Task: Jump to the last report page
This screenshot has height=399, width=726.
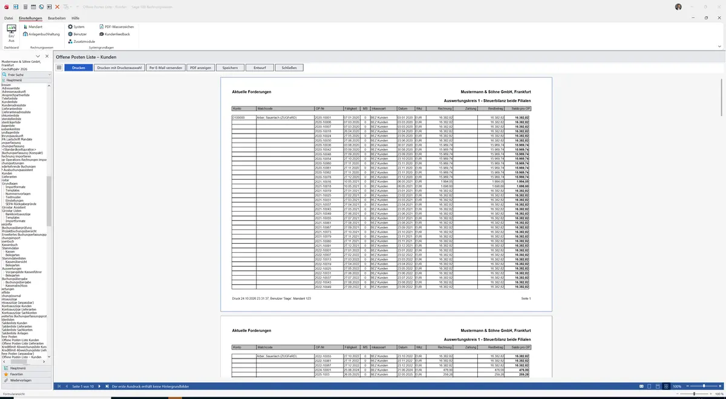Action: pos(107,386)
